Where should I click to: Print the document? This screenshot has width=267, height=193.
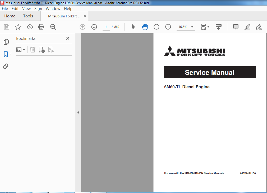point(41,27)
